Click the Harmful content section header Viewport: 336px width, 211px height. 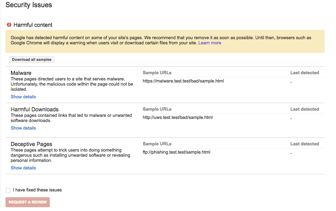tap(33, 25)
